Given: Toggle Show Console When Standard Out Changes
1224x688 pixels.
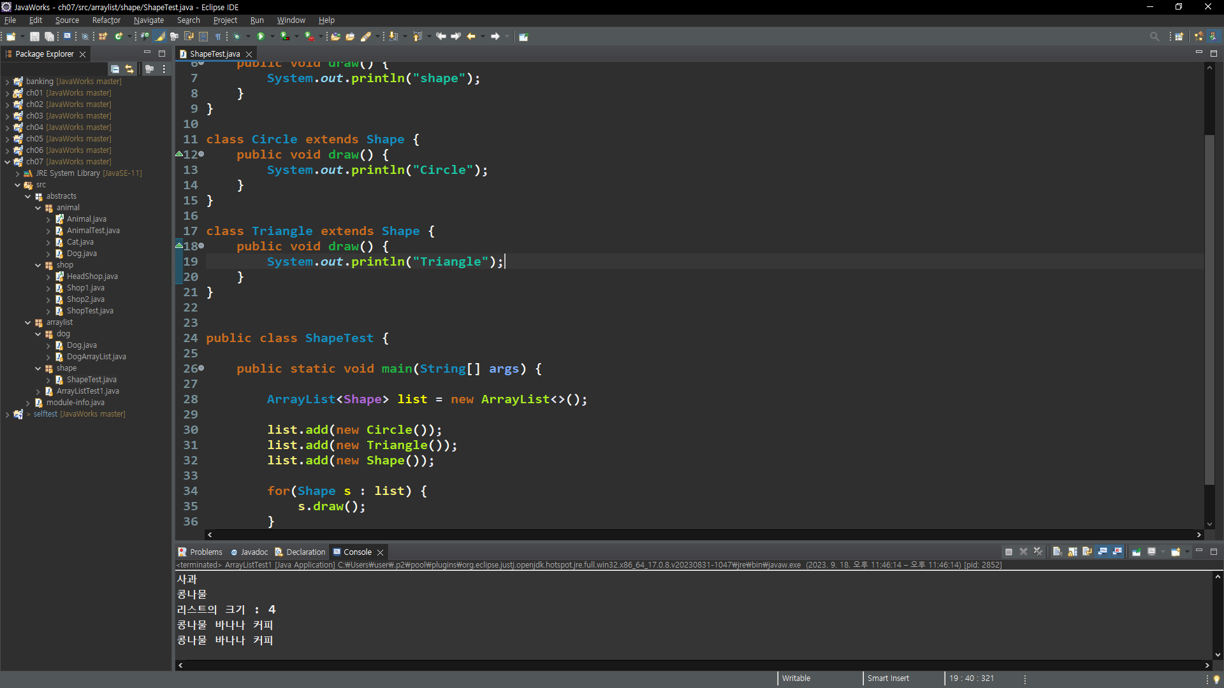Looking at the screenshot, I should [x=1102, y=552].
